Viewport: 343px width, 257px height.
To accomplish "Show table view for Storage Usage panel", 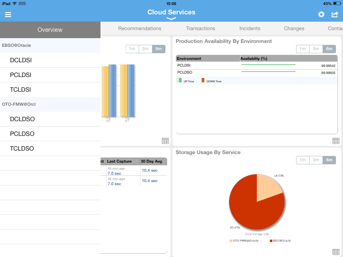I will coord(336,252).
